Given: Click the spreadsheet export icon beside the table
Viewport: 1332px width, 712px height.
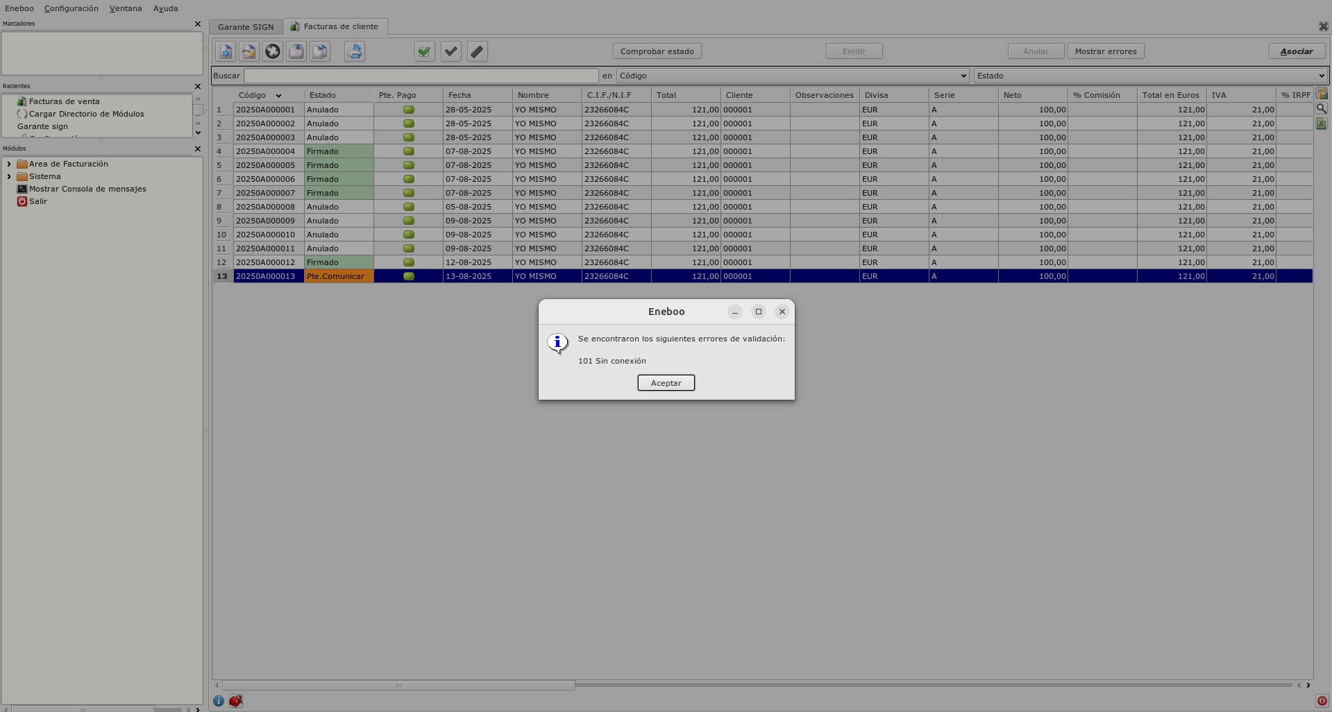Looking at the screenshot, I should point(1322,124).
